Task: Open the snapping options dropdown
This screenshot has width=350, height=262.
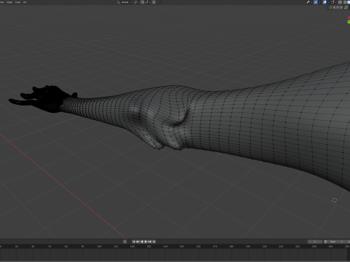Action: pos(147,2)
